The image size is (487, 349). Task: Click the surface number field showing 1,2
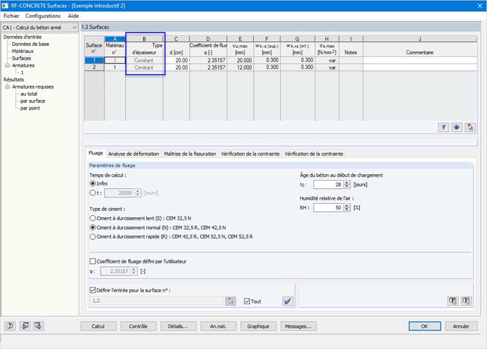click(x=156, y=300)
